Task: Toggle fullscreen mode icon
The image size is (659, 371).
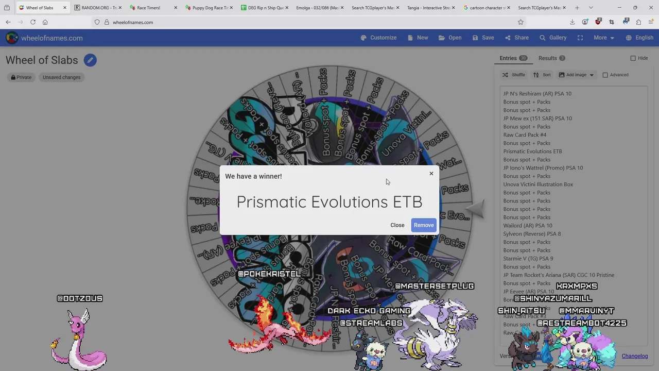Action: click(580, 38)
